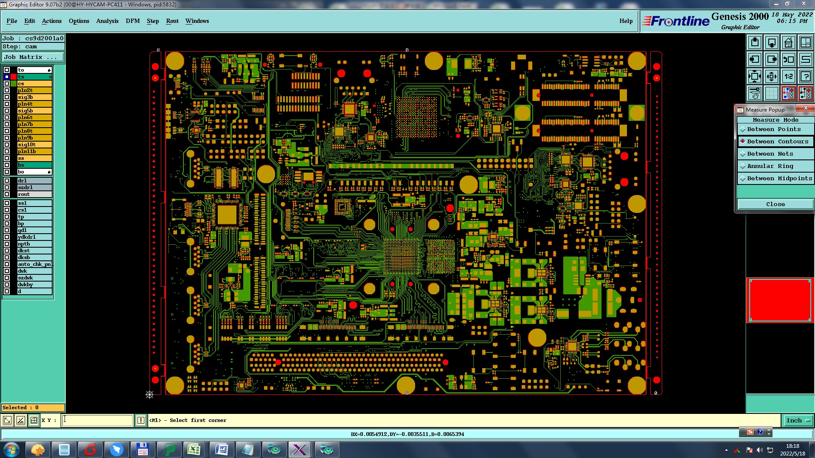Open the Job Matrix button menu
This screenshot has height=458, width=815.
(x=33, y=57)
